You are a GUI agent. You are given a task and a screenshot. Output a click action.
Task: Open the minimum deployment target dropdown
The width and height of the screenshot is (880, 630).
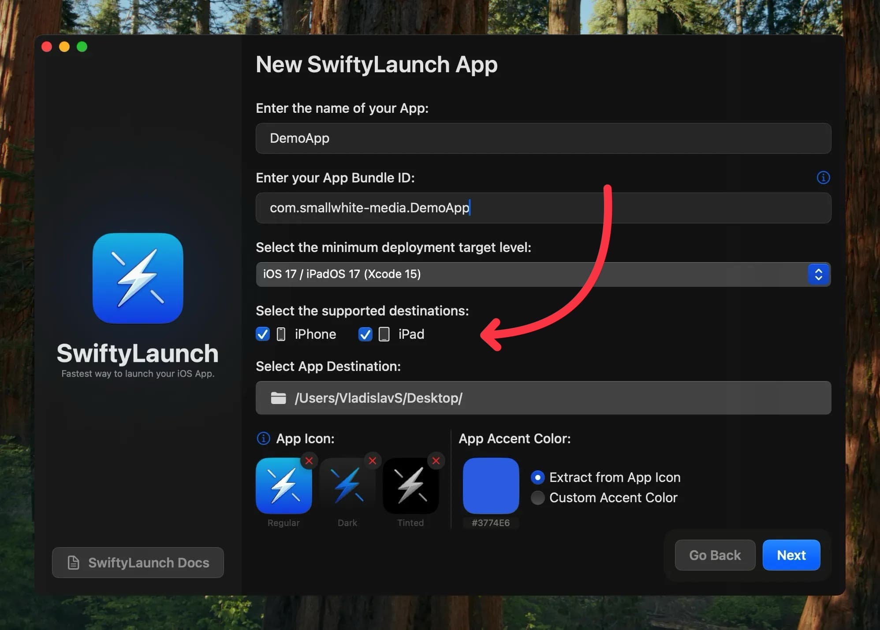tap(543, 274)
